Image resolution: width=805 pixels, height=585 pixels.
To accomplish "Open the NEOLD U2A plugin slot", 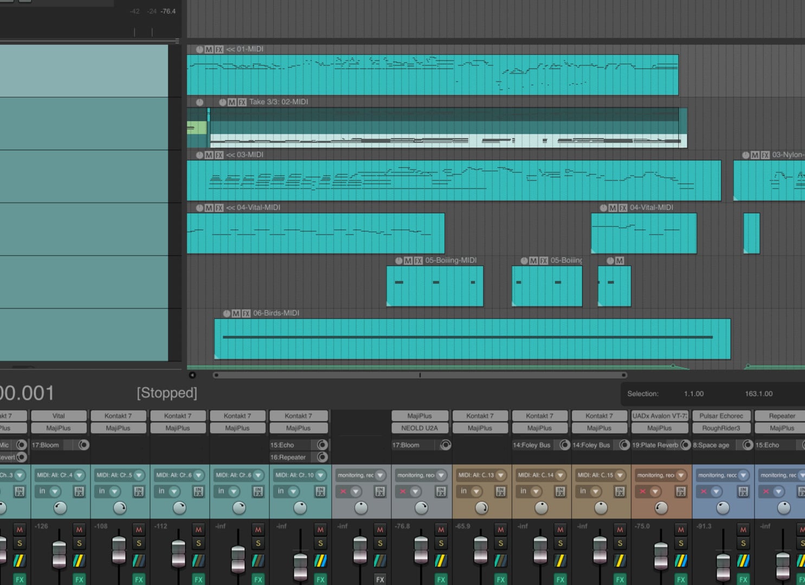I will [x=420, y=428].
